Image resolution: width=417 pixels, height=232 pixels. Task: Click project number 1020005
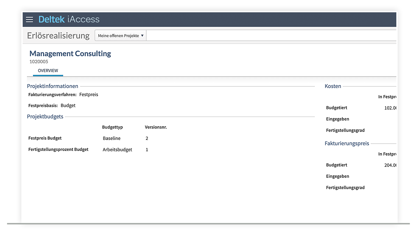click(x=39, y=61)
